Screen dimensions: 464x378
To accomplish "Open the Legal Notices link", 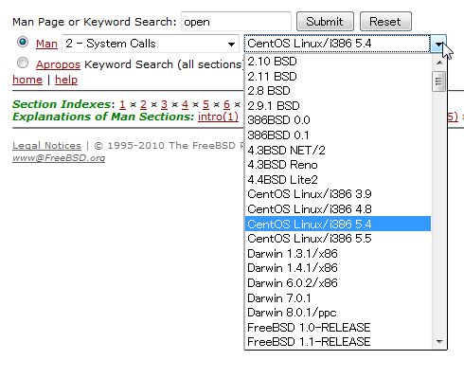I will click(46, 146).
